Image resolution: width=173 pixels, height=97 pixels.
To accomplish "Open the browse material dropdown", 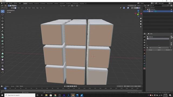I will pyautogui.click(x=148, y=48).
